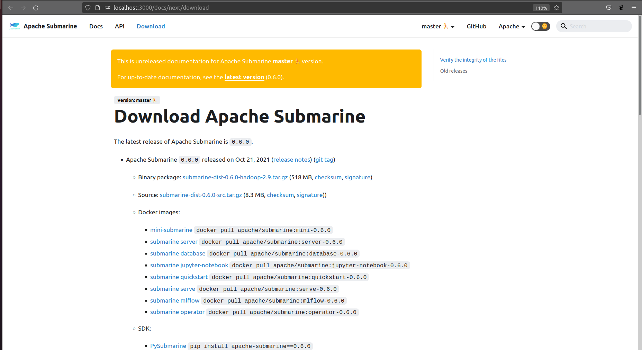This screenshot has height=350, width=642.
Task: Open the mini-submarine link
Action: pyautogui.click(x=171, y=230)
